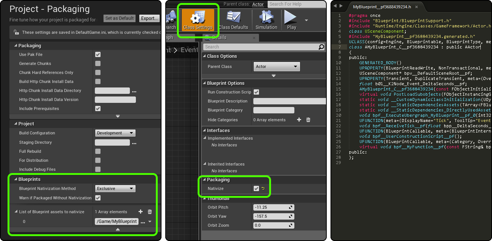Collapse the Blueprint Options section
Screen dimensions: 492x241
pyautogui.click(x=204, y=83)
